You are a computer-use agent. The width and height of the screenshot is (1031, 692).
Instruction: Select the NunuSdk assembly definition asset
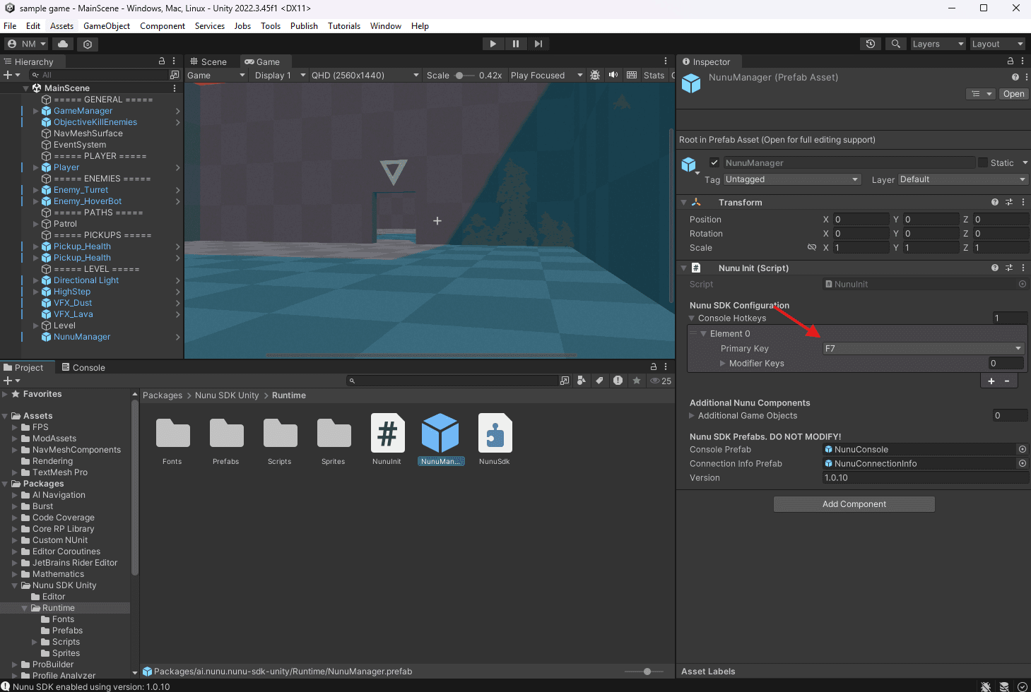[495, 439]
